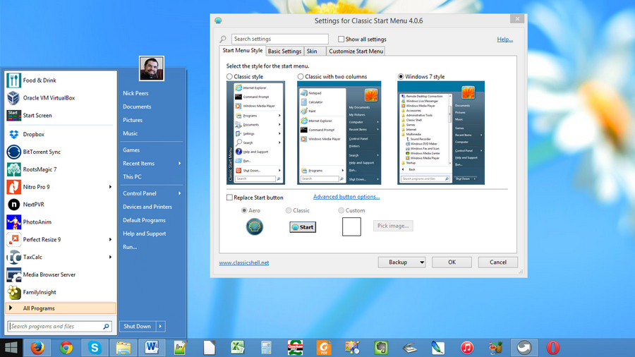
Task: Click Search settings input field
Action: [280, 39]
